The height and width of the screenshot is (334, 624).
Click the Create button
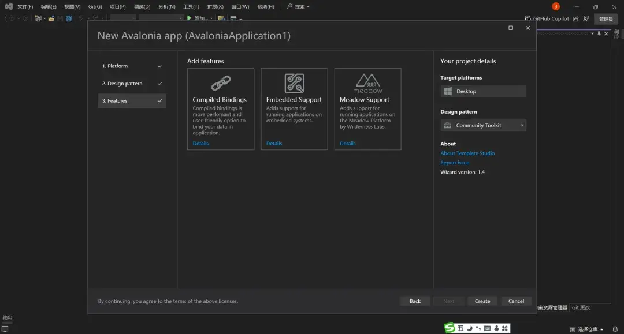(482, 301)
